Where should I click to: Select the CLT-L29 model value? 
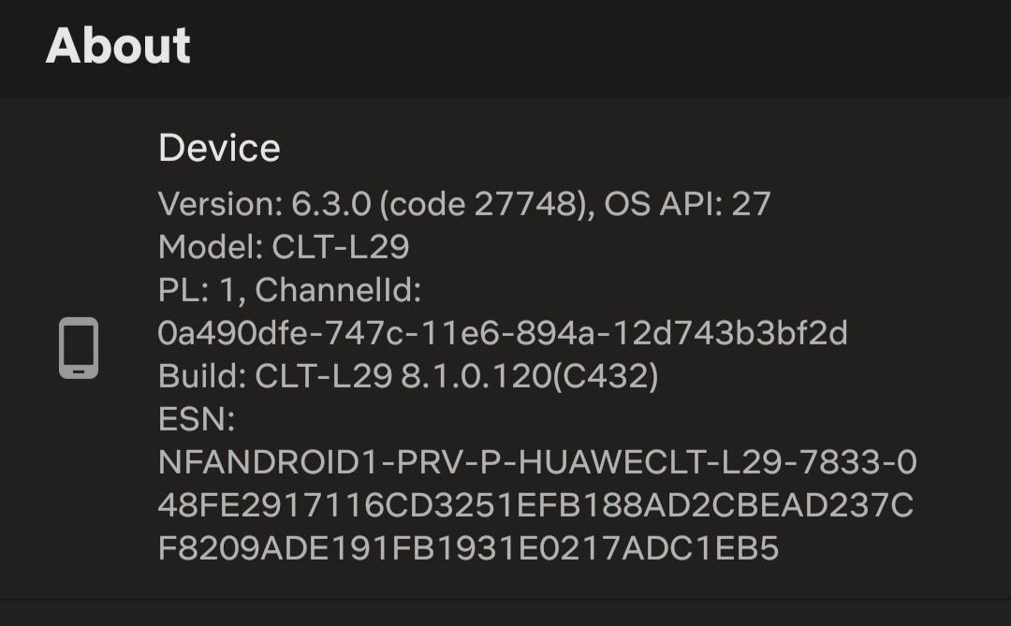[x=341, y=247]
